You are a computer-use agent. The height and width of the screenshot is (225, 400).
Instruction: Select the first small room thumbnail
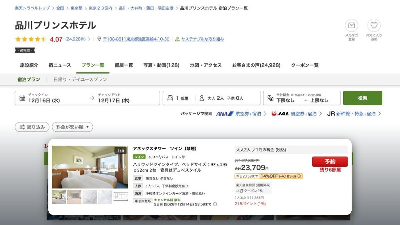(59, 197)
